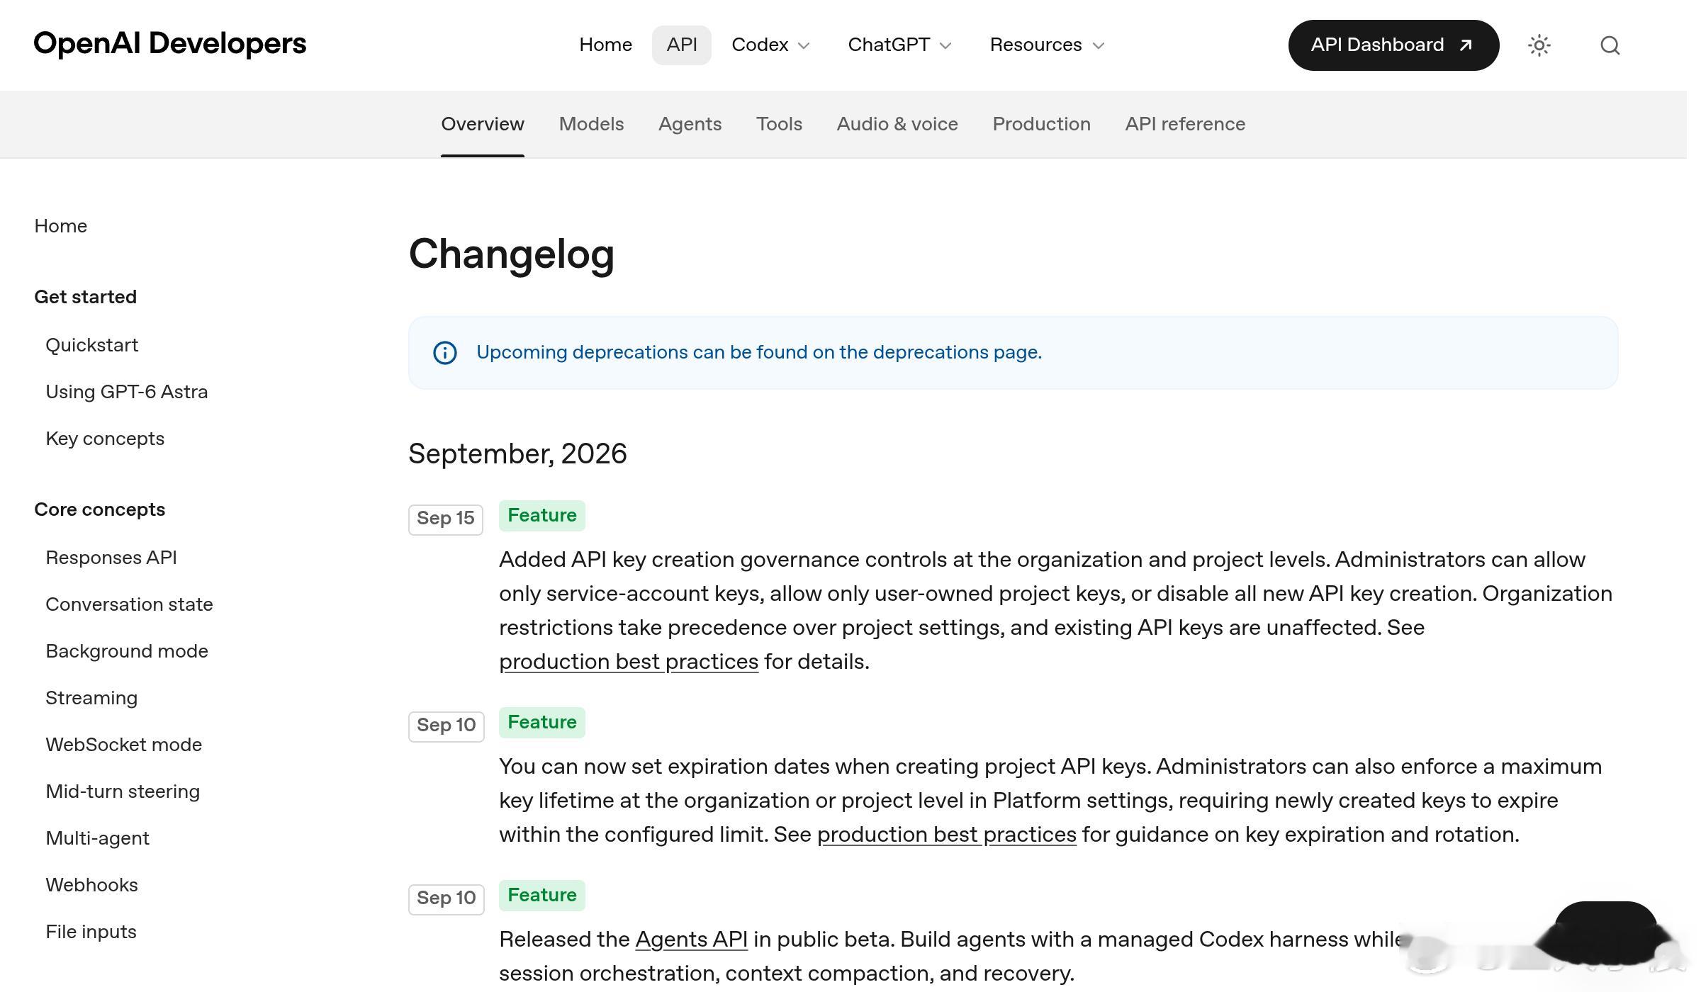Click Feature tag on key expiration entry
Screen dimensions: 1701x992
pos(542,722)
